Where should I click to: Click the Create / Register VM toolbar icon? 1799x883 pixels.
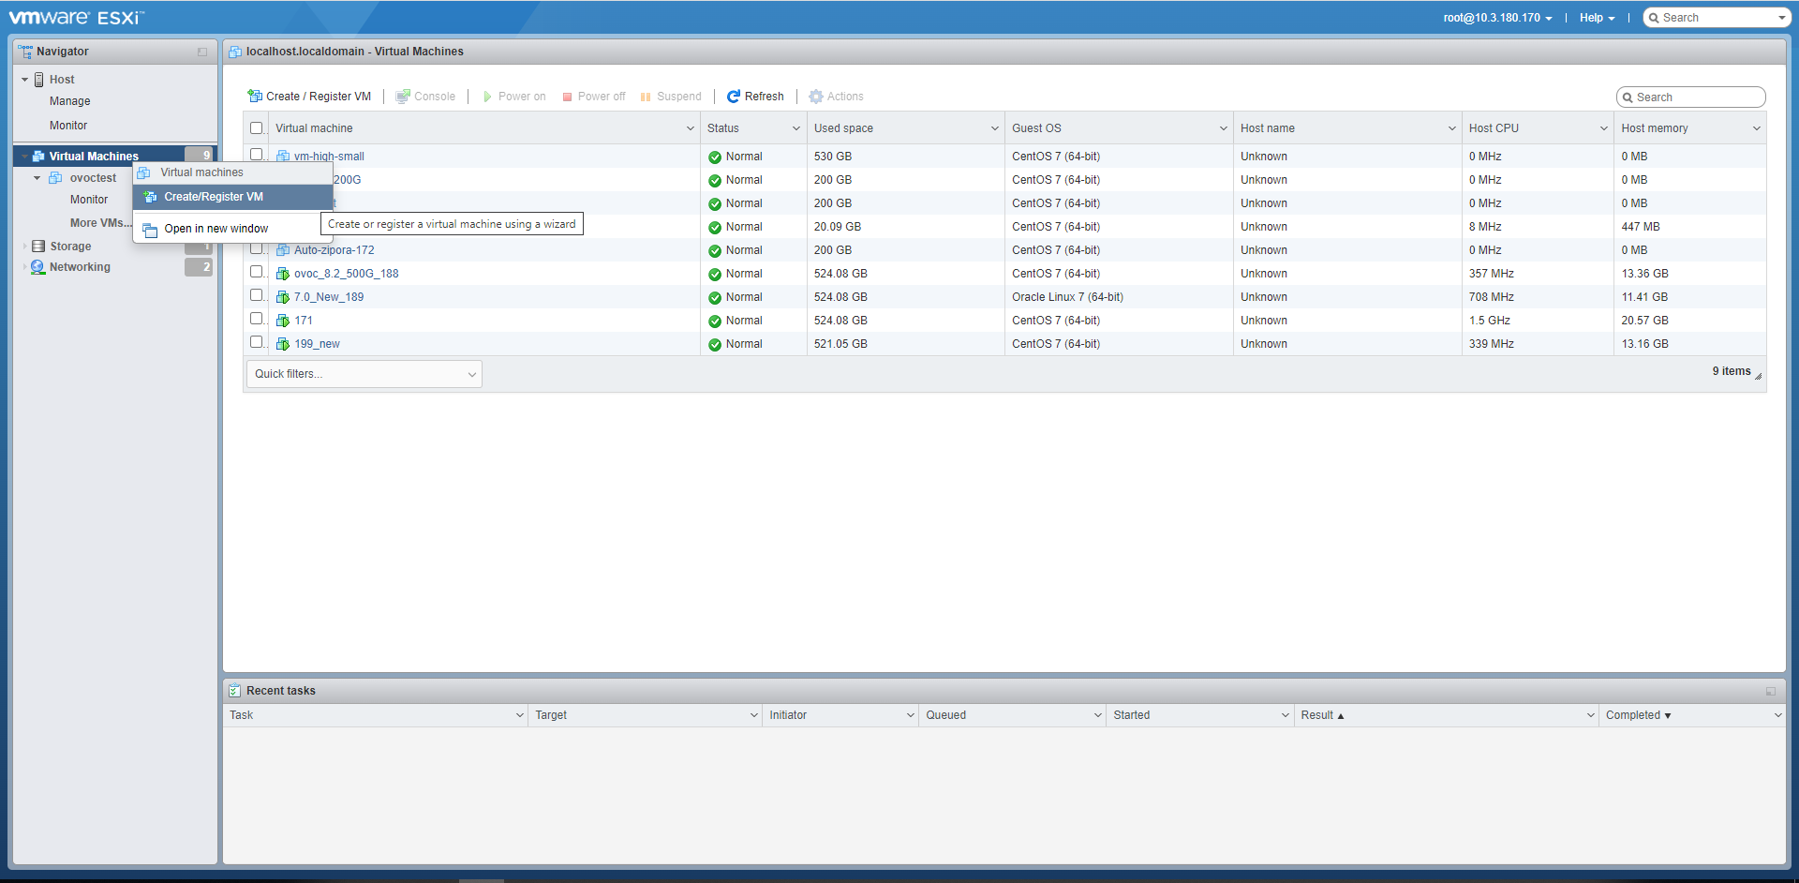(x=255, y=97)
